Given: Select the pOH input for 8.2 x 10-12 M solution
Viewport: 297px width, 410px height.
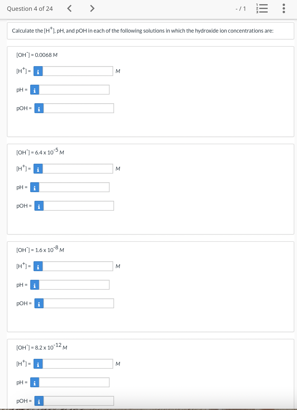Looking at the screenshot, I should point(78,401).
